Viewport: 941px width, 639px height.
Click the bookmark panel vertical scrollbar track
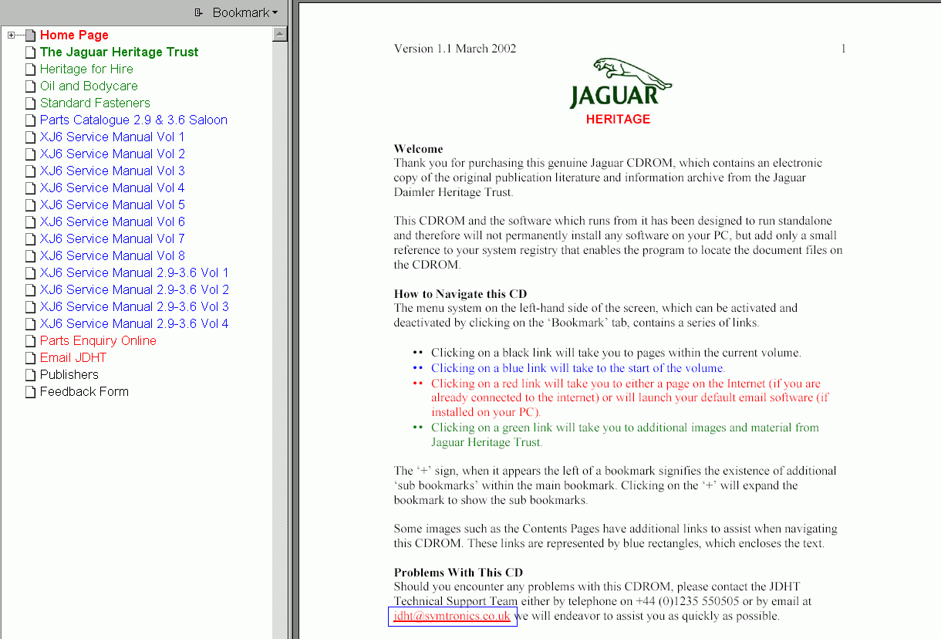[280, 340]
